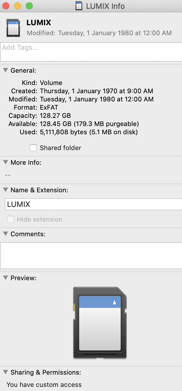Click the green zoom window button
Image resolution: width=182 pixels, height=391 pixels.
coord(29,6)
